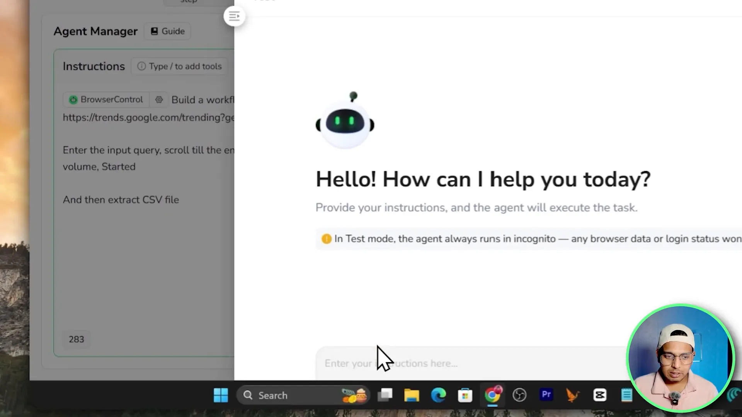Click the info icon in 'Type / to add tools'

click(141, 66)
